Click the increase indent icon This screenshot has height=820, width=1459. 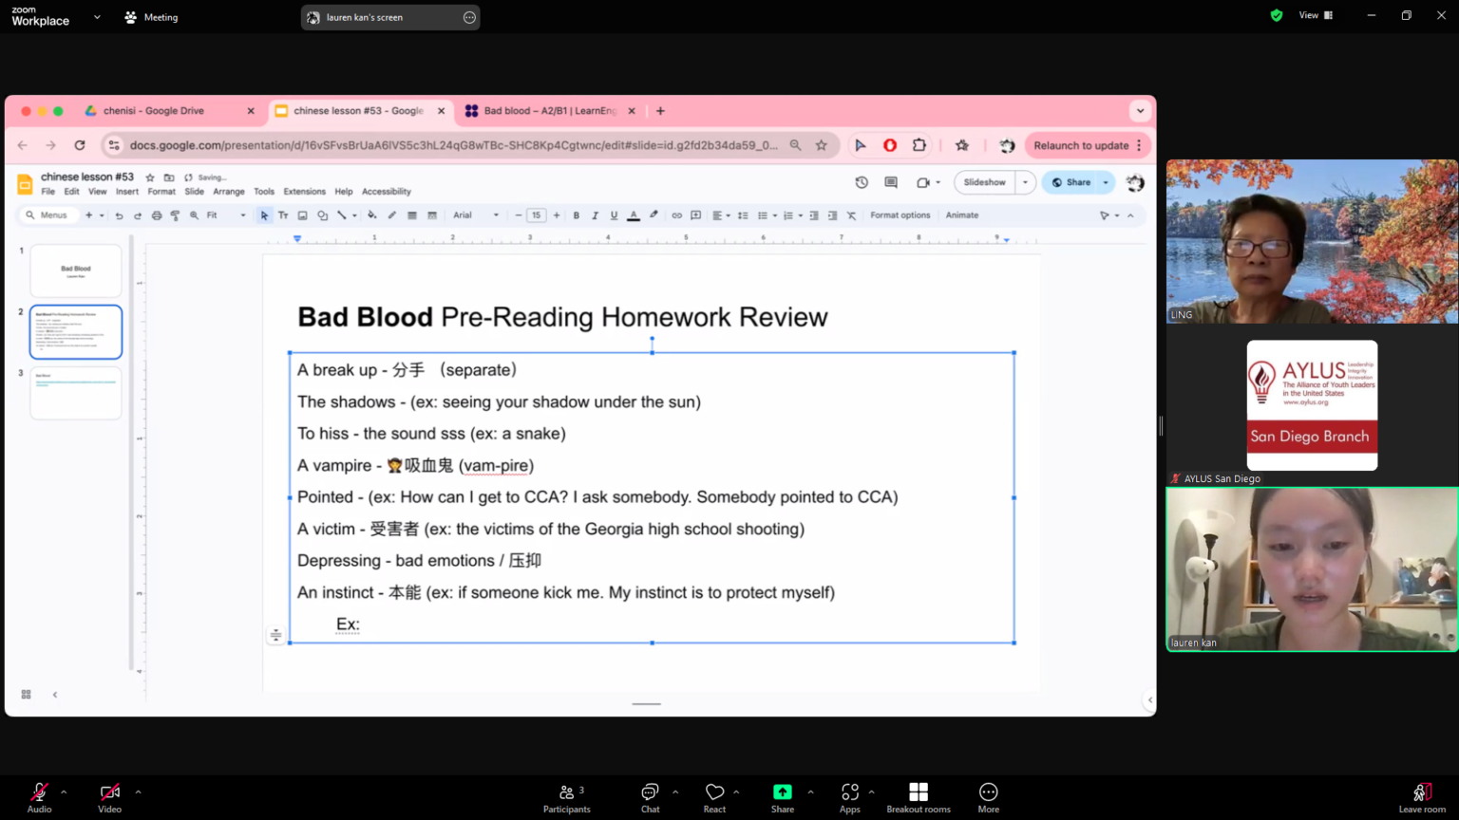point(832,215)
